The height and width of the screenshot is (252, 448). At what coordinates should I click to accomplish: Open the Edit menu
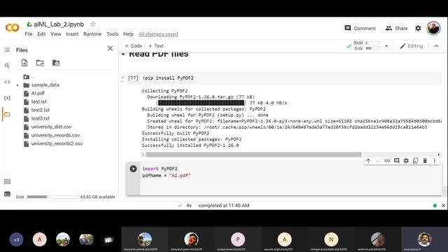(x=41, y=34)
